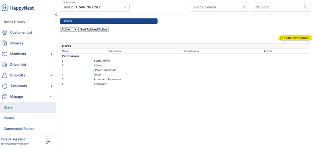
Task: Open the Subscriber dropdown
Action: tap(95, 7)
